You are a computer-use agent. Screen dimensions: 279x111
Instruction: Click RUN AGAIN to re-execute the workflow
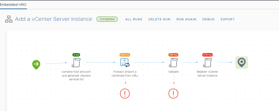pos(186,19)
